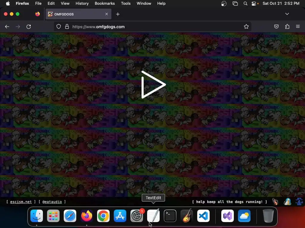
Task: Open the History menu
Action: pyautogui.click(x=82, y=3)
